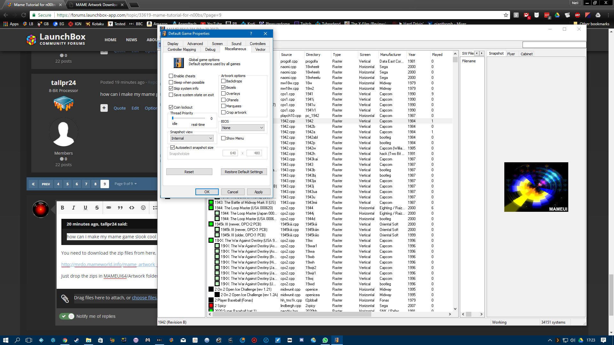The height and width of the screenshot is (345, 614).
Task: Toggle Sleep when possible checkbox
Action: pos(171,82)
